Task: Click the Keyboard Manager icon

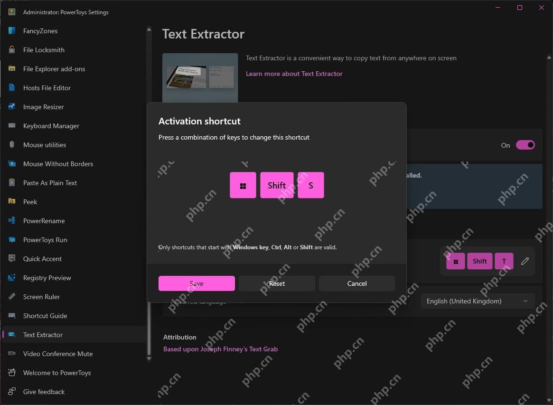Action: click(x=12, y=126)
